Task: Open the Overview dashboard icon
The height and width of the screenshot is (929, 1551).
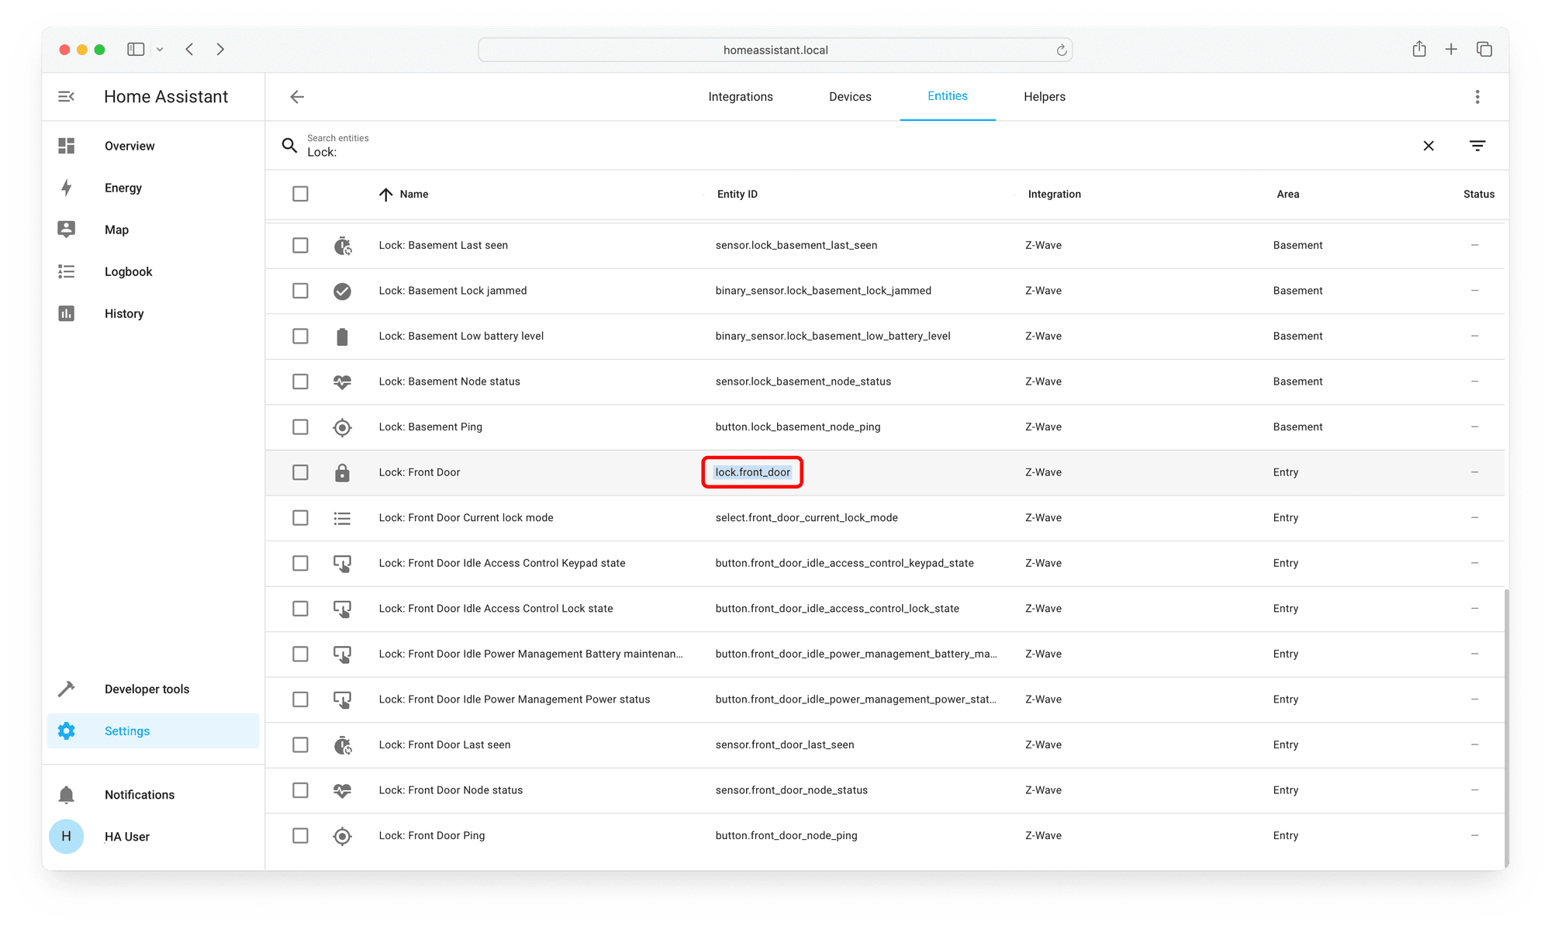Action: pyautogui.click(x=66, y=146)
